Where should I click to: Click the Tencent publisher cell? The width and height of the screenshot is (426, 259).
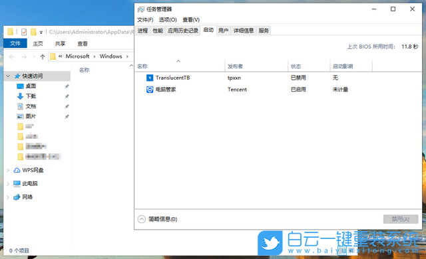[237, 90]
